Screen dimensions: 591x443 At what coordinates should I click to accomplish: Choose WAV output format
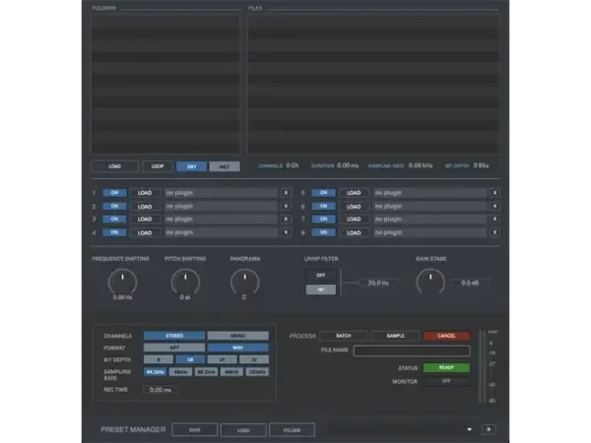237,348
